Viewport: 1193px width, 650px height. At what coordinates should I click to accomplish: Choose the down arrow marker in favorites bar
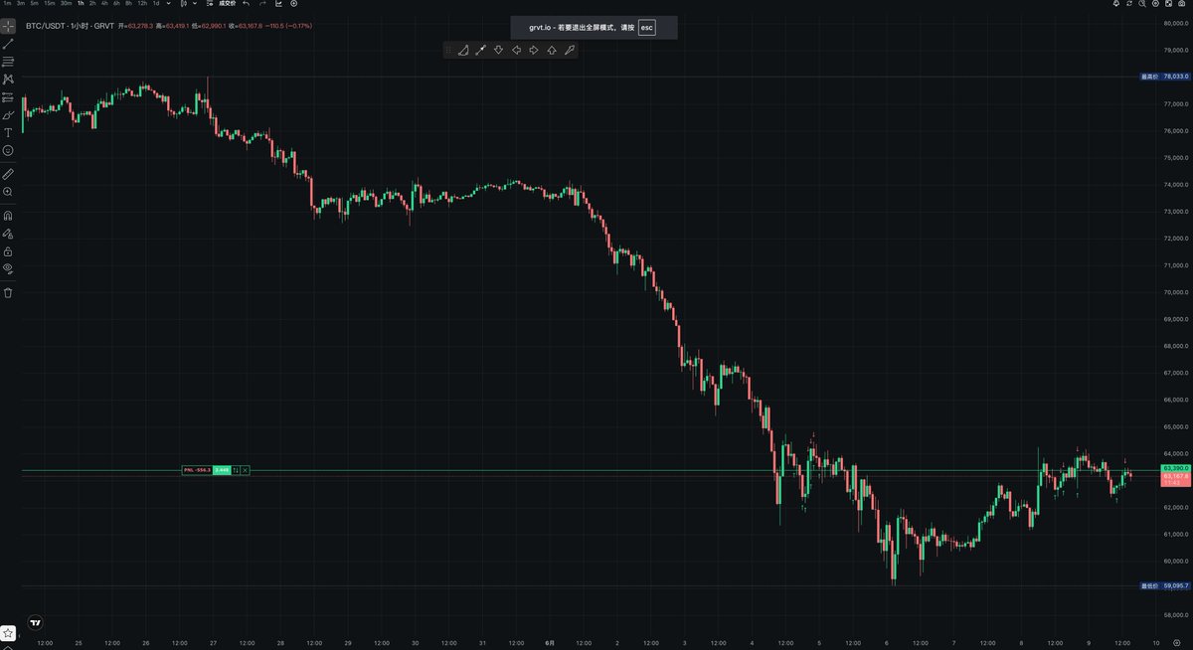pos(498,50)
